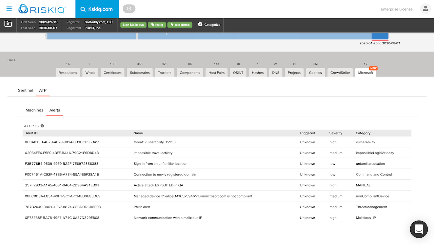This screenshot has height=244, width=434.
Task: Open the chat support widget
Action: click(x=419, y=229)
